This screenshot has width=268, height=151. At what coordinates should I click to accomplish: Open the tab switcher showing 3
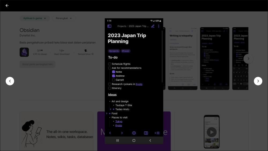[146, 133]
